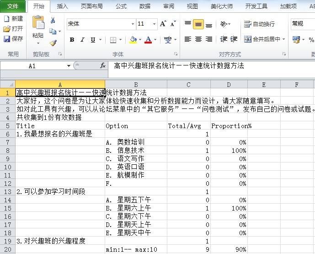This screenshot has height=254, width=315.
Task: Click in the formula bar text
Action: pos(179,66)
